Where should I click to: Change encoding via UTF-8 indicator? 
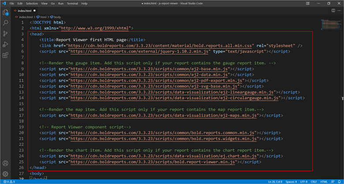(304, 182)
